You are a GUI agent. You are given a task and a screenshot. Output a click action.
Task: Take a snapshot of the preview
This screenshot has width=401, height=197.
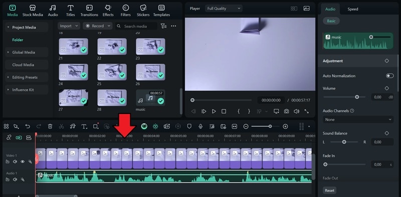pyautogui.click(x=286, y=111)
